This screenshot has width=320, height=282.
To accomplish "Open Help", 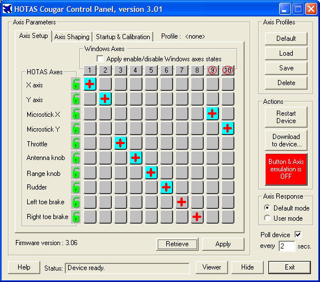I will 24,267.
